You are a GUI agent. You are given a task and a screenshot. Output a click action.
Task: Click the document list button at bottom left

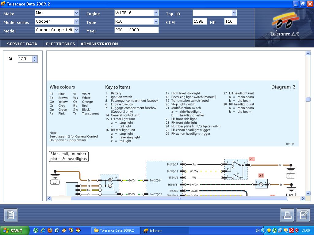tap(11, 215)
